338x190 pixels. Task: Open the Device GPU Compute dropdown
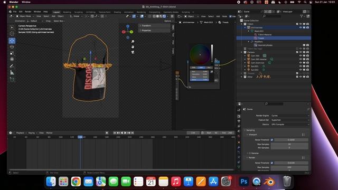[290, 125]
